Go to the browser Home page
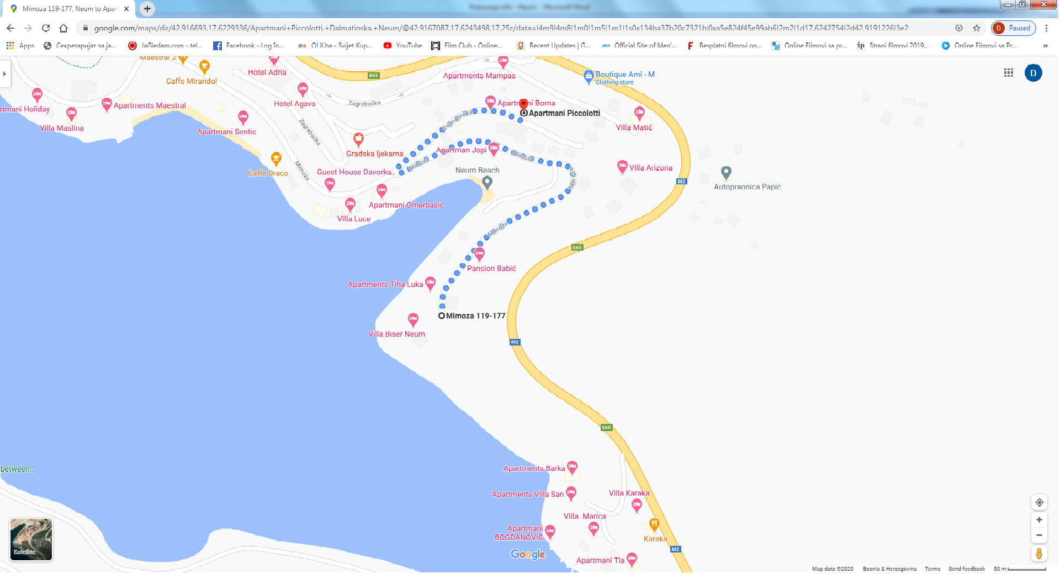The height and width of the screenshot is (574, 1060). point(63,28)
